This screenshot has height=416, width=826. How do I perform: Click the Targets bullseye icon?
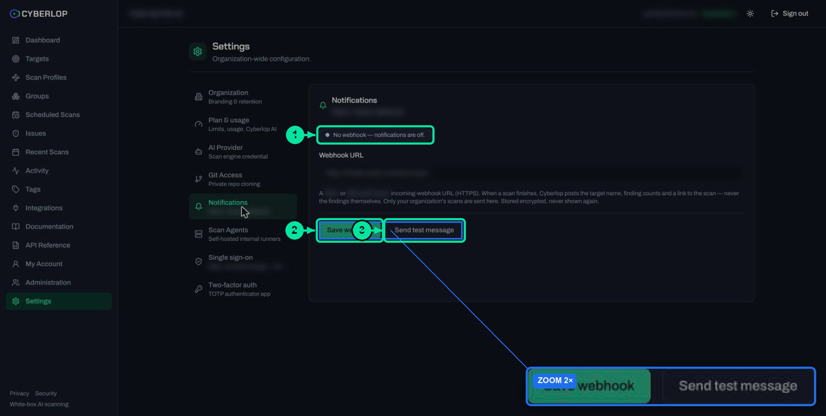15,59
